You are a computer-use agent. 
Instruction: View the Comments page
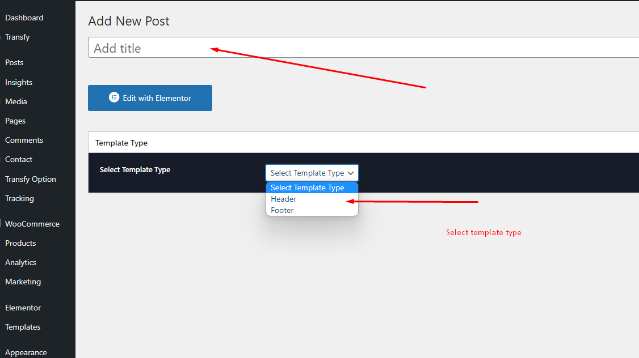click(x=24, y=140)
